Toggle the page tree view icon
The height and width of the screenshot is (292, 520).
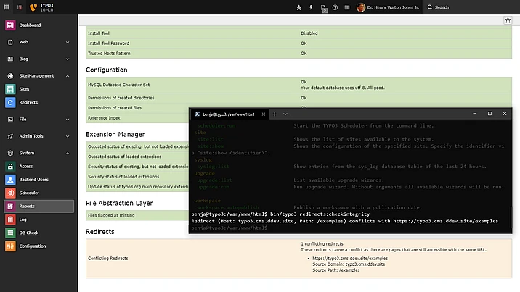(x=18, y=7)
